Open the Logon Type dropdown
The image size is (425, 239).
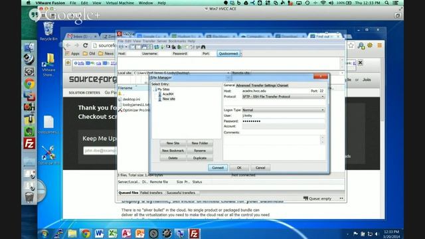click(284, 110)
